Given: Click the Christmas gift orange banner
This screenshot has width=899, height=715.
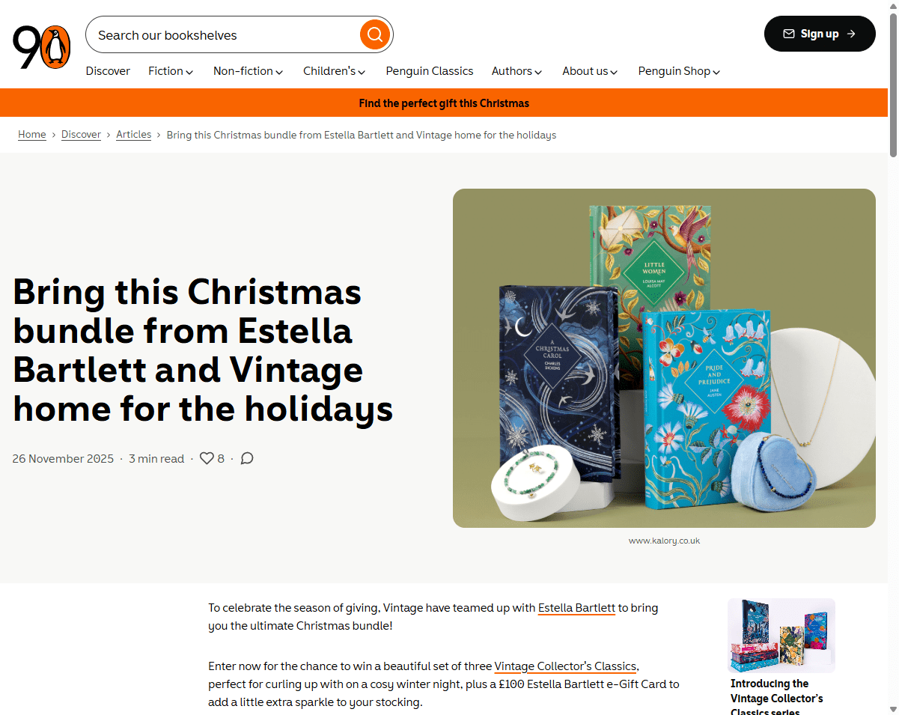Looking at the screenshot, I should click(444, 103).
